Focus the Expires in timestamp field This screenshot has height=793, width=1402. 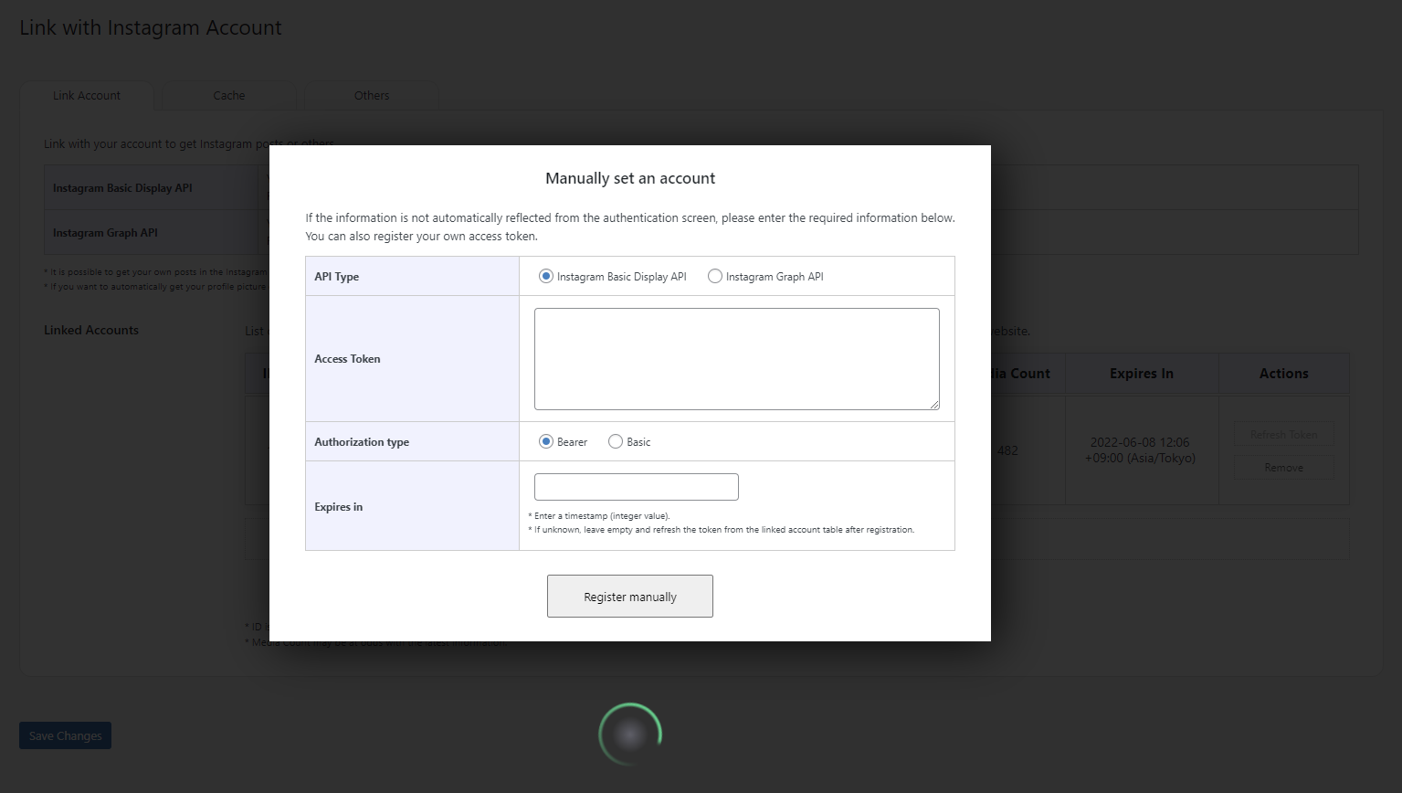pyautogui.click(x=637, y=487)
